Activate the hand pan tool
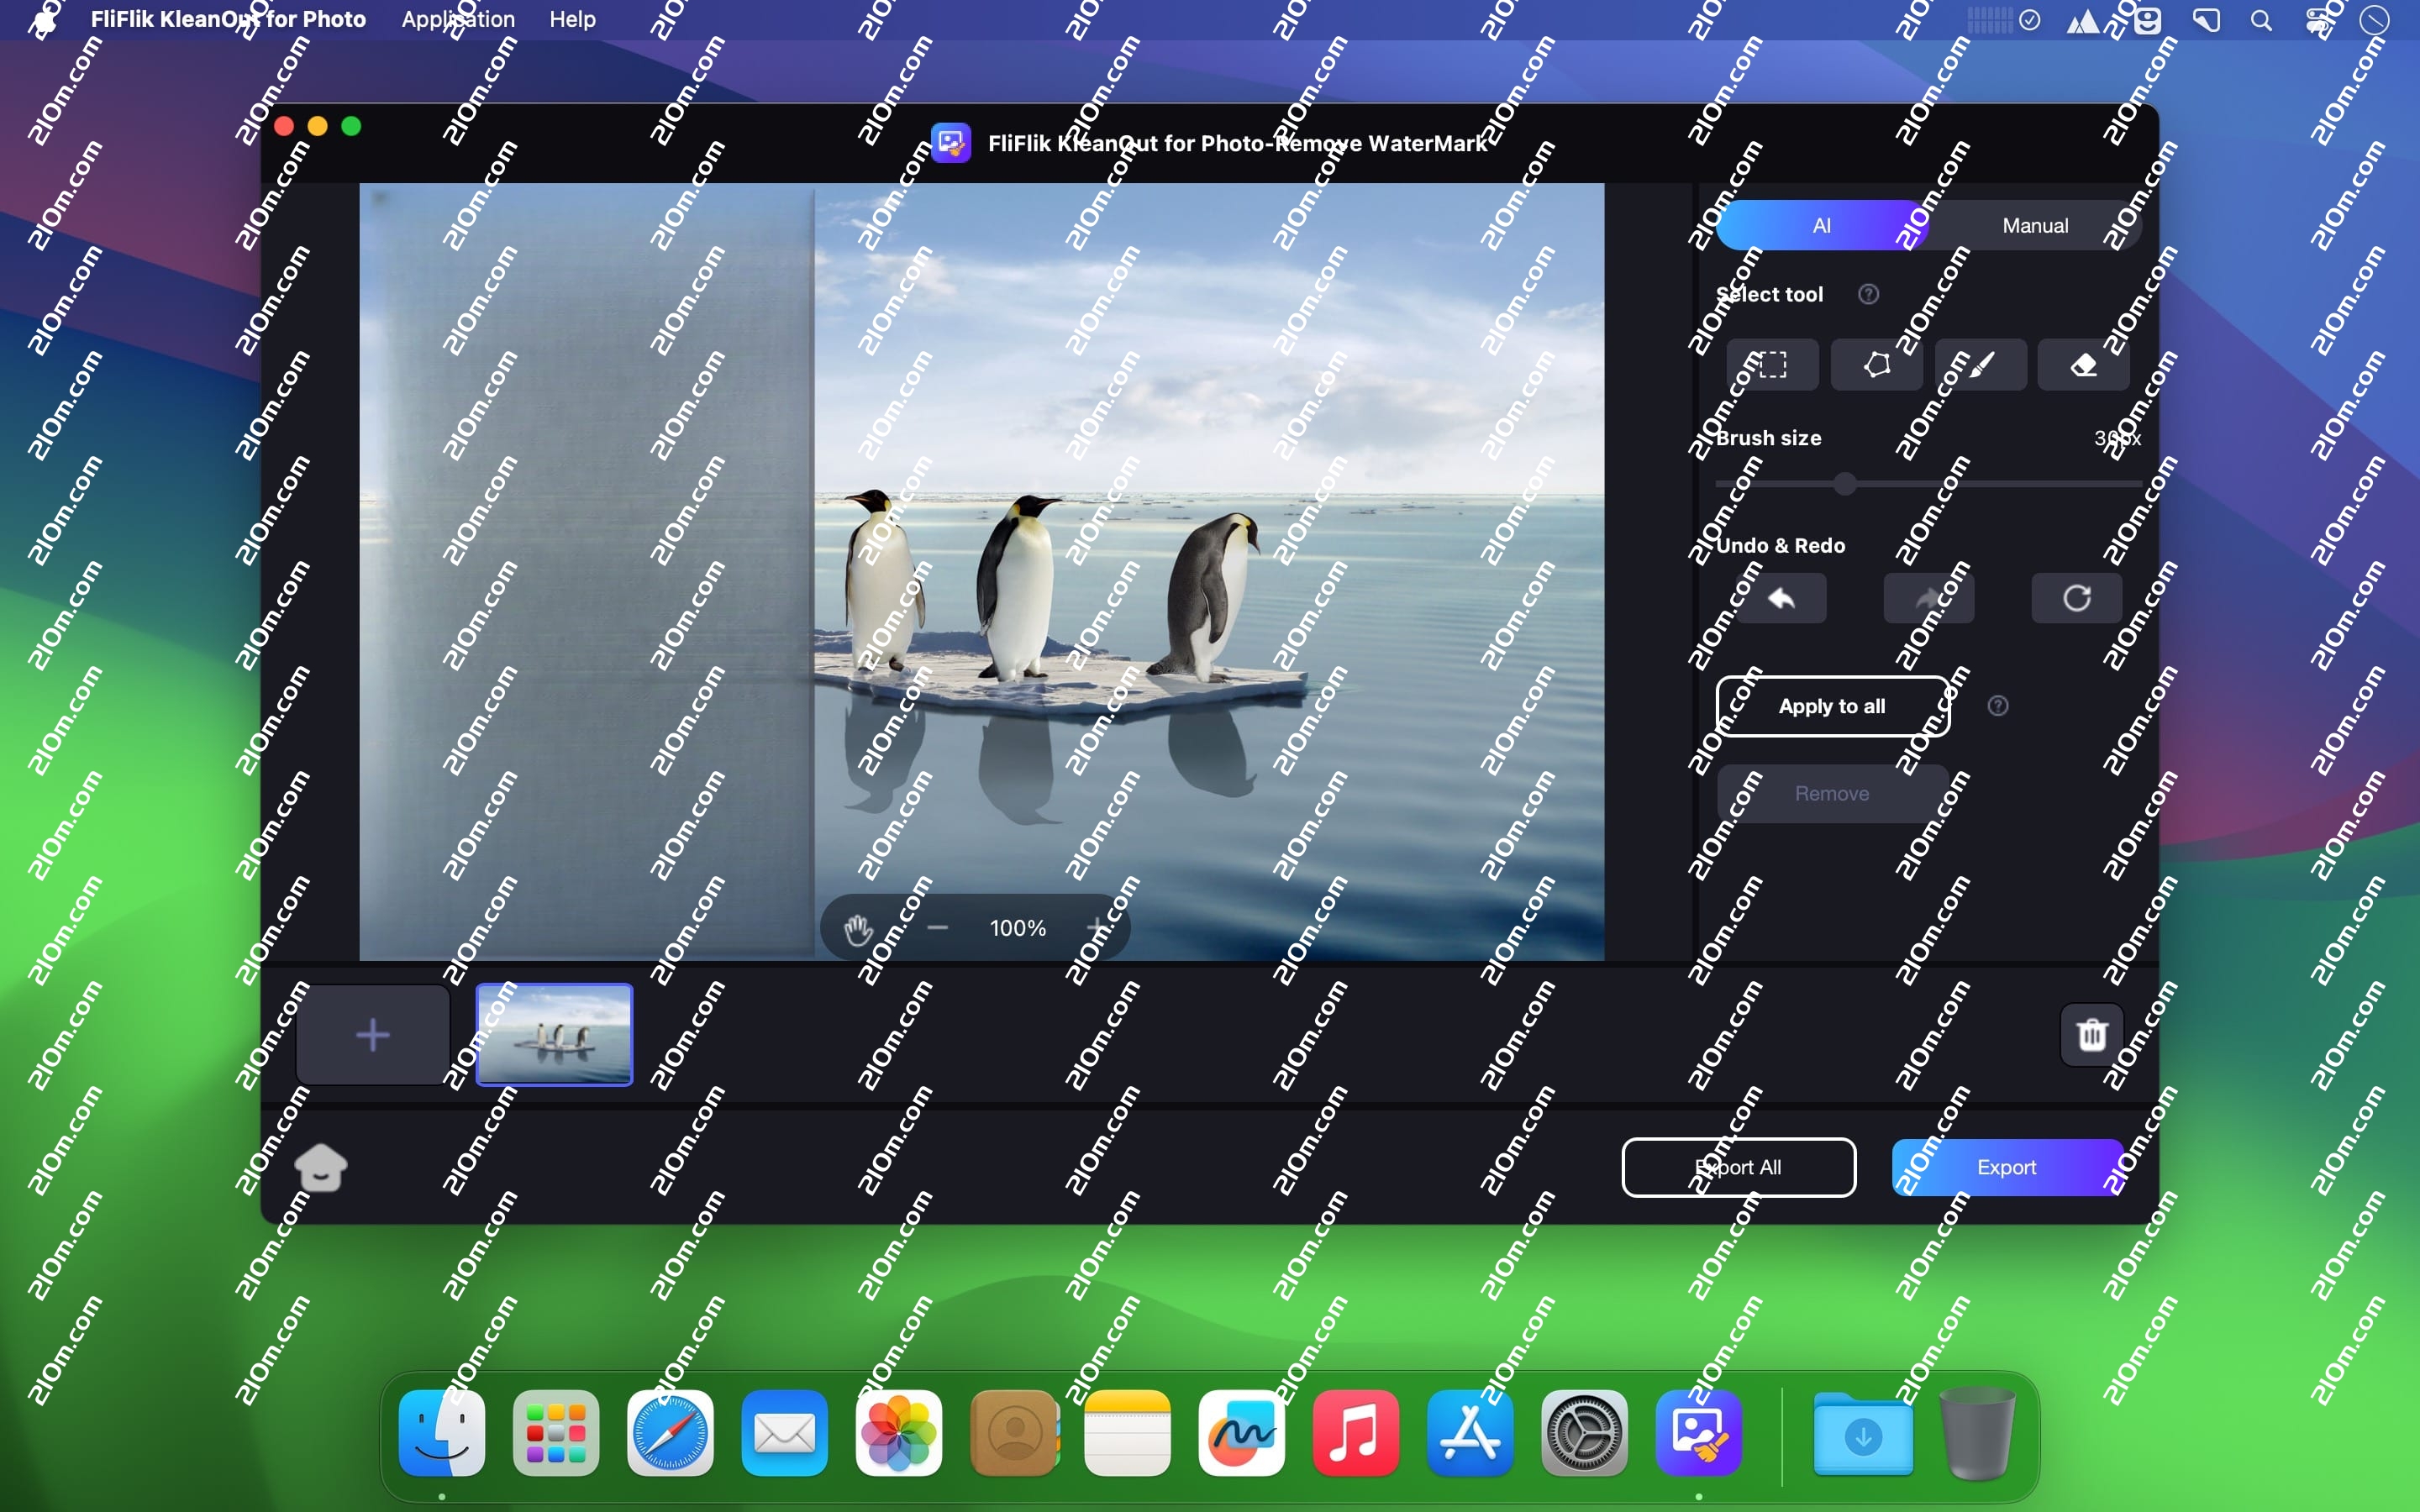 pos(858,928)
